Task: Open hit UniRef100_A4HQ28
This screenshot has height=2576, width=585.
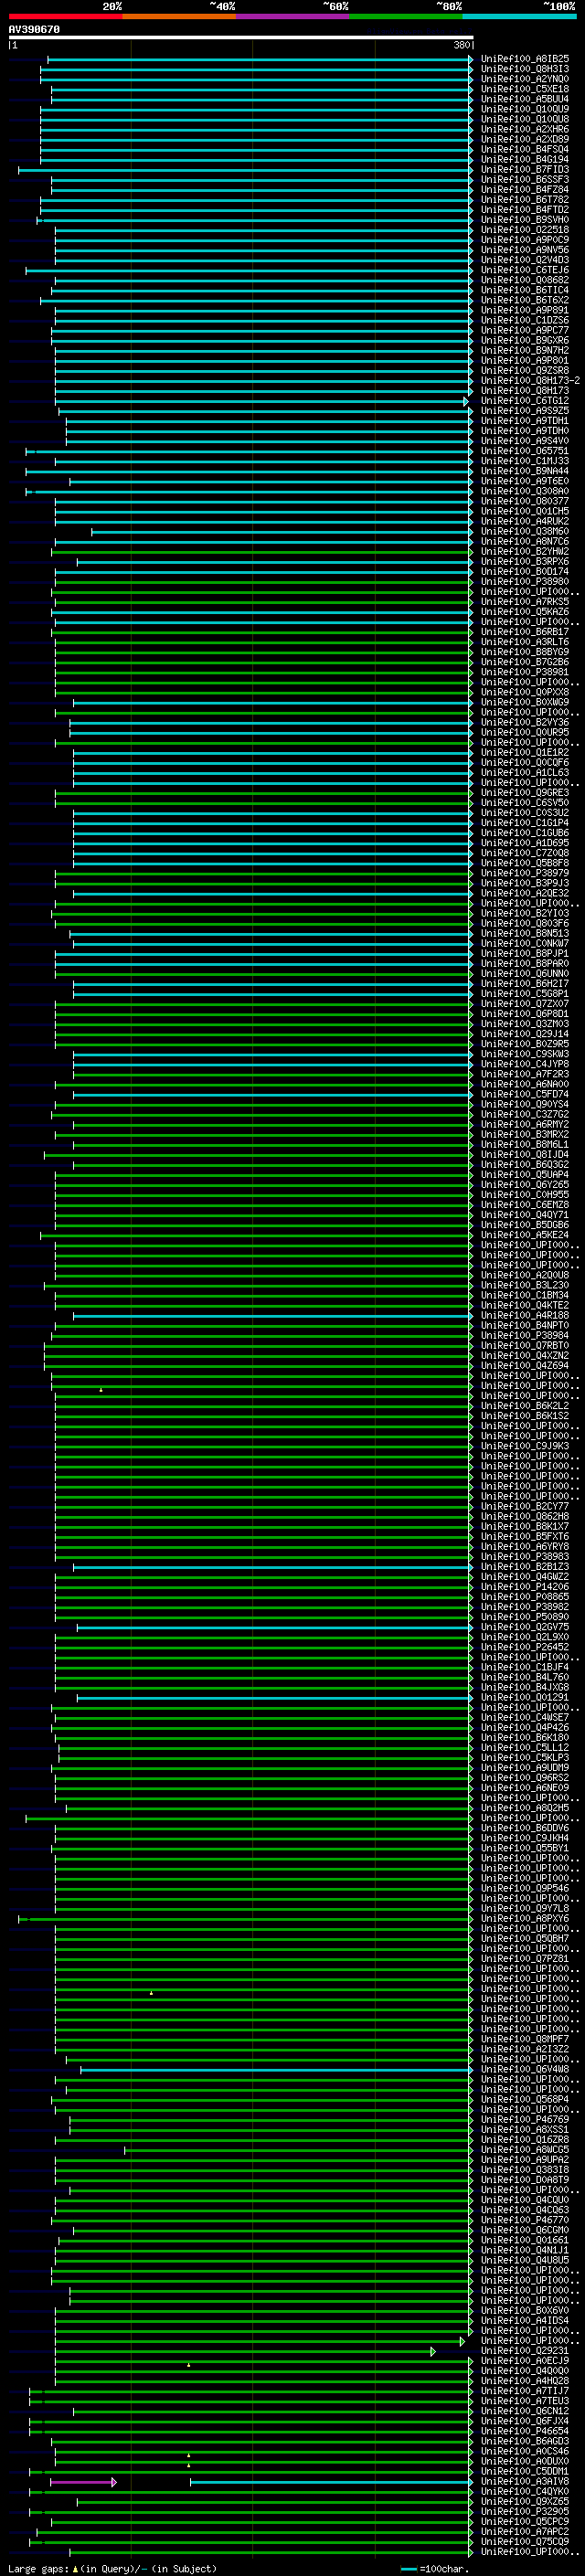Action: tap(525, 2380)
